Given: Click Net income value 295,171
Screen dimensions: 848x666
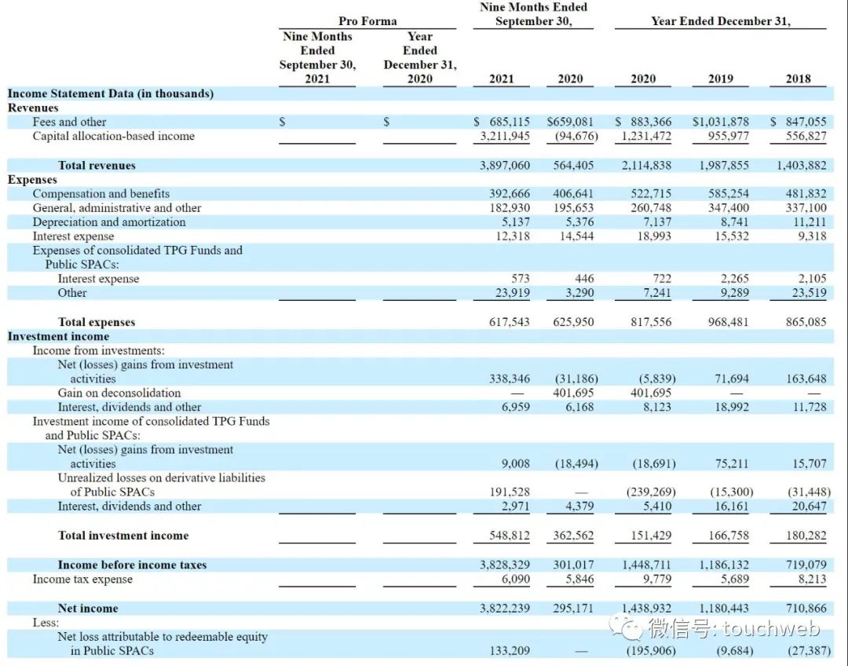Looking at the screenshot, I should (x=572, y=608).
